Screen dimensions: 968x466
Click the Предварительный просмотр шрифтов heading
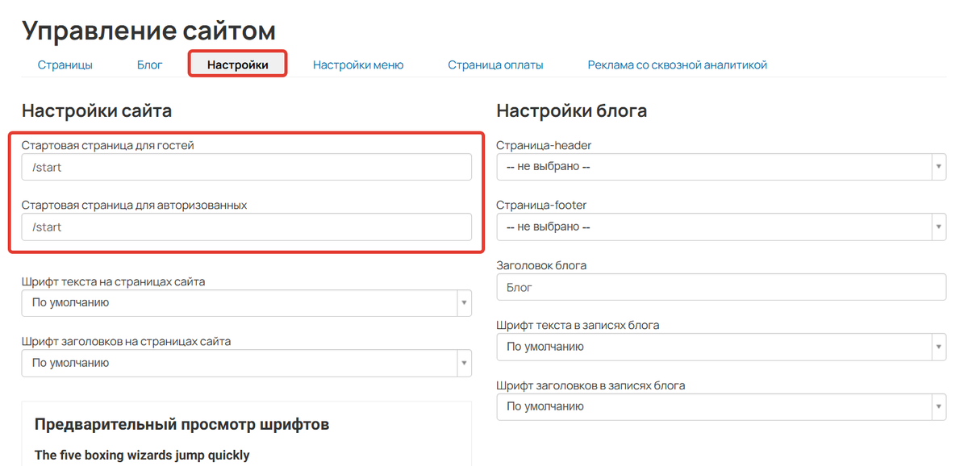[182, 424]
